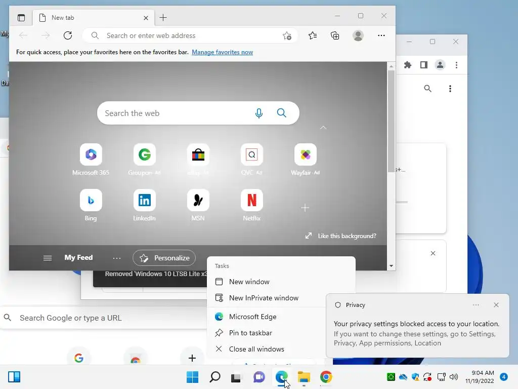The width and height of the screenshot is (518, 389).
Task: Open Edge profile avatar
Action: 358,35
